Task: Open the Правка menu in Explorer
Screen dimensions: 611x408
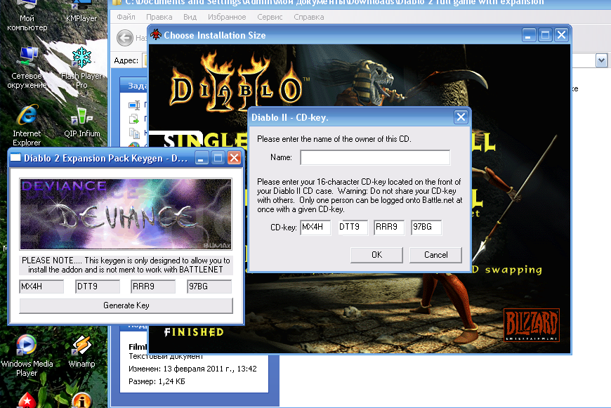Action: click(159, 17)
